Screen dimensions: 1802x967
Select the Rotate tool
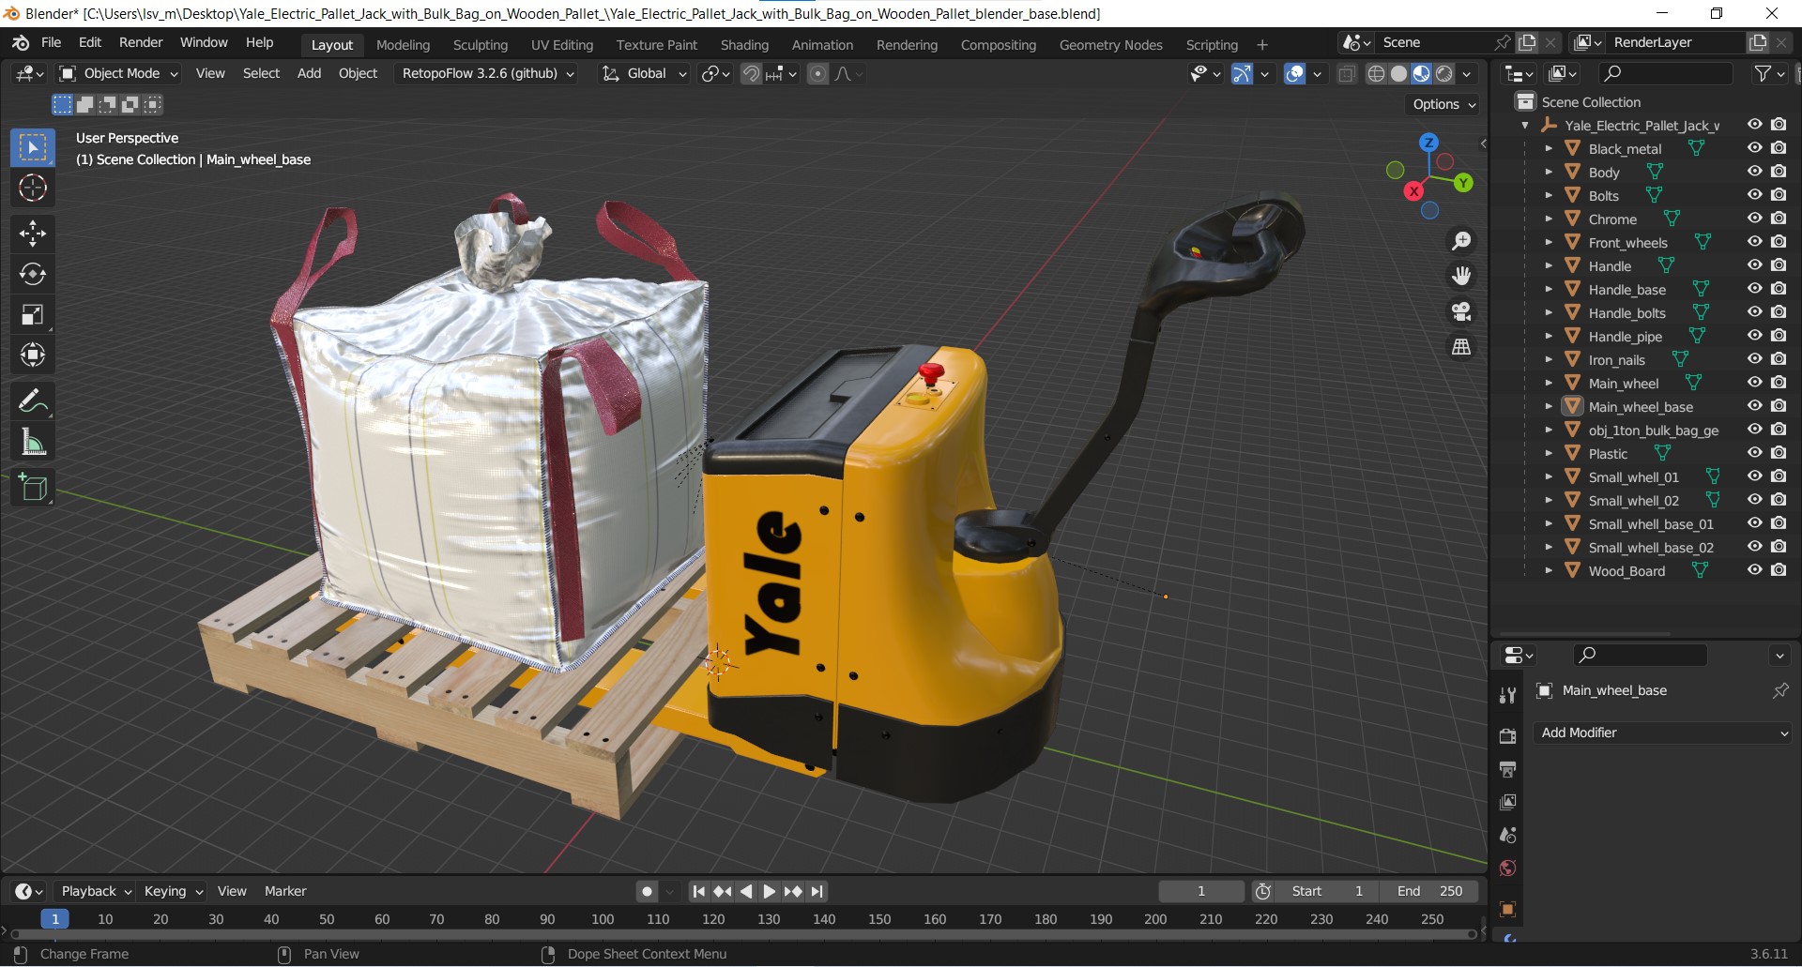click(x=33, y=274)
